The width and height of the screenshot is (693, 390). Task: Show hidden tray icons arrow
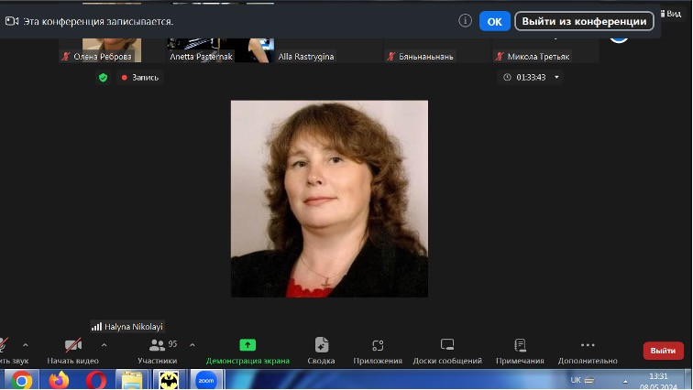pyautogui.click(x=625, y=381)
